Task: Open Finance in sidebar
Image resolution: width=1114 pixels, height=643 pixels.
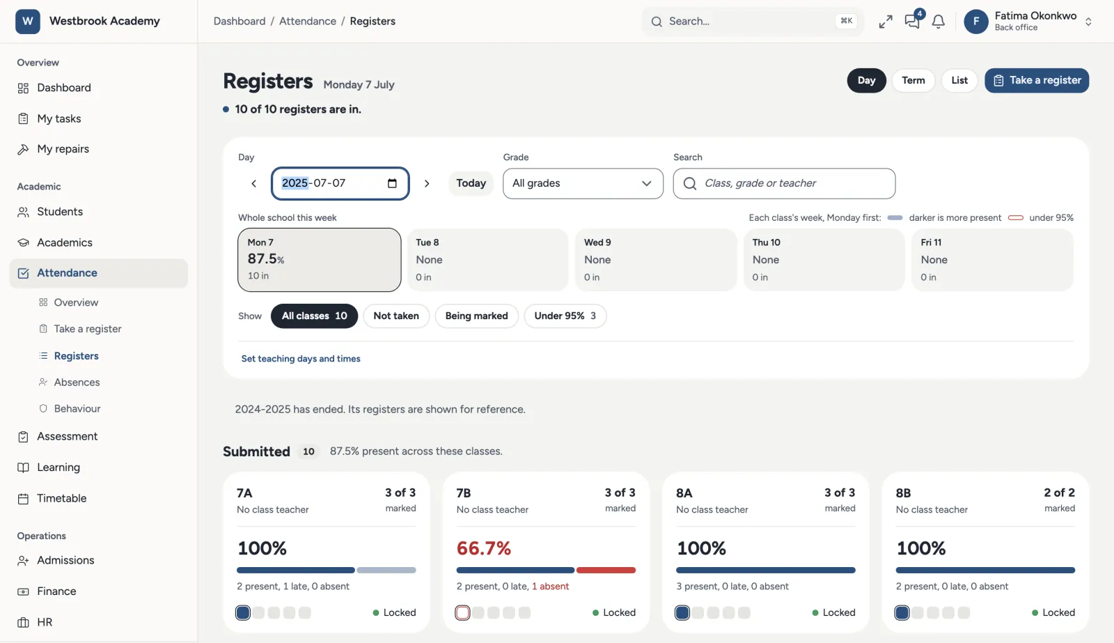Action: pos(99,591)
